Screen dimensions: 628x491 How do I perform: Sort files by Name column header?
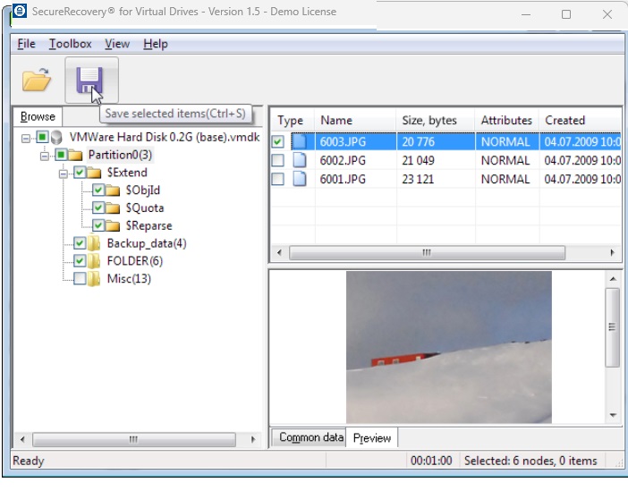click(336, 120)
